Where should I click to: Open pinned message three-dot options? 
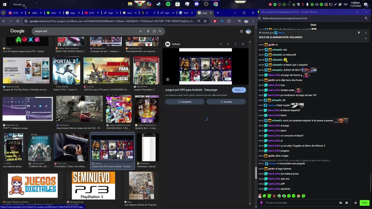[366, 33]
